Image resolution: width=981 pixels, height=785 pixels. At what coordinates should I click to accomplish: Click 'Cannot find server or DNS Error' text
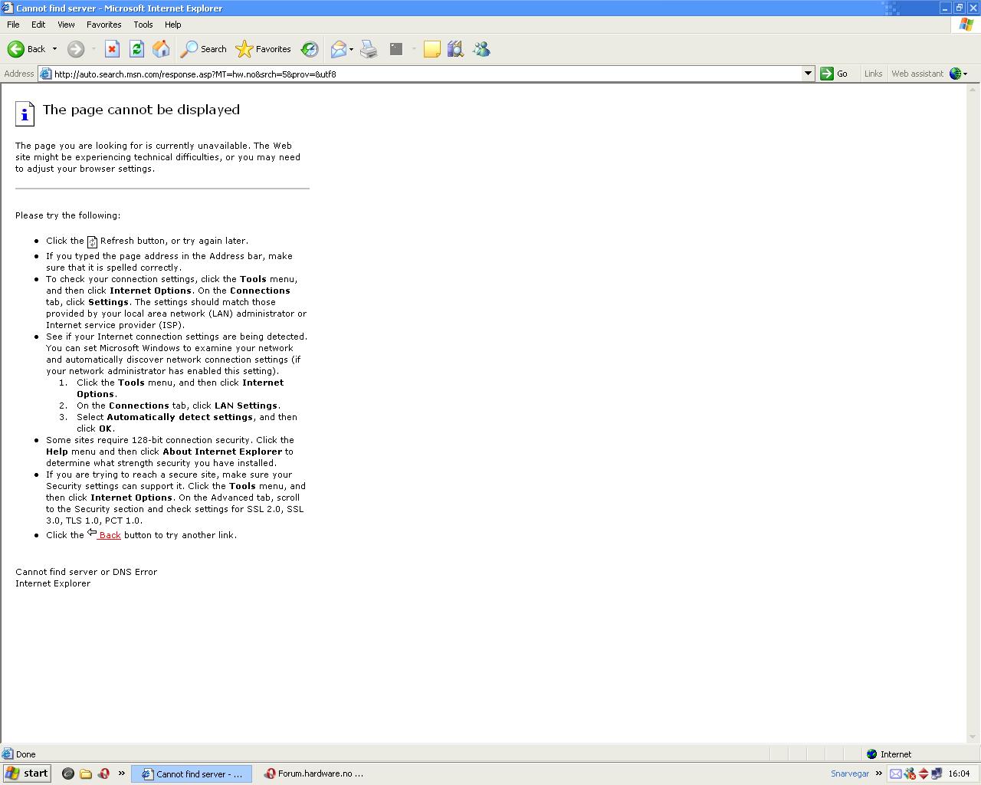86,572
